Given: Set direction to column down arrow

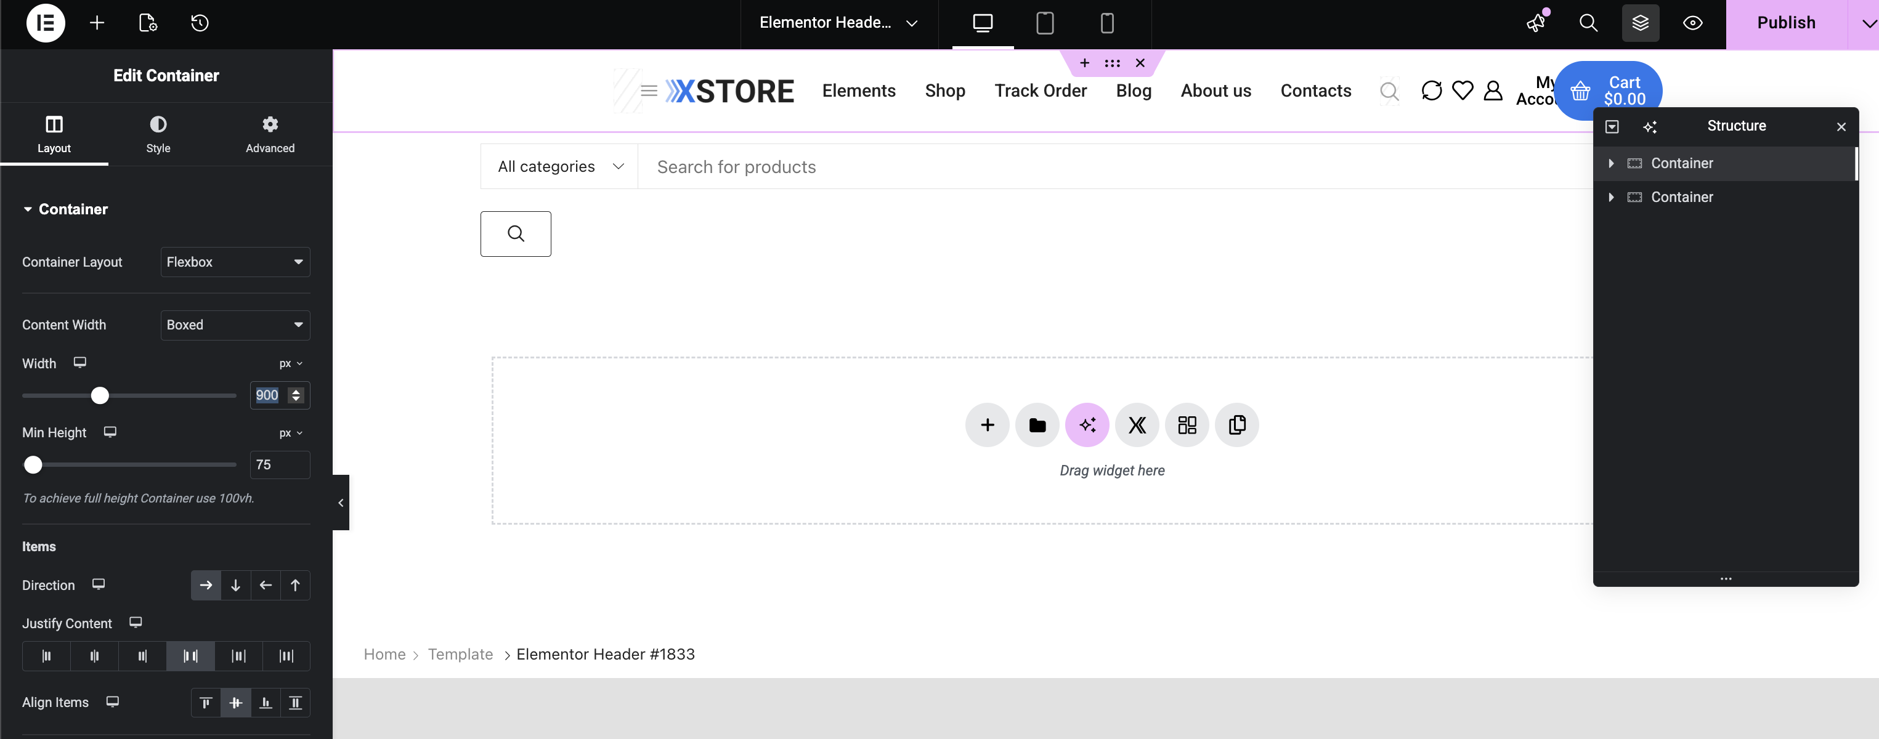Looking at the screenshot, I should 235,585.
